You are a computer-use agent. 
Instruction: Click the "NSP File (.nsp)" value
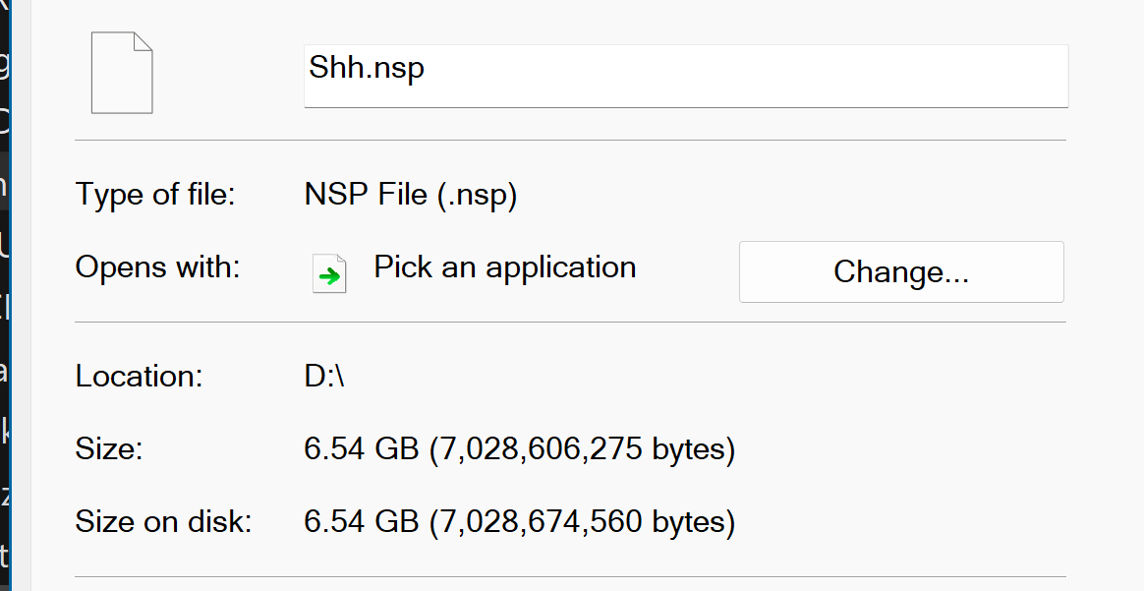tap(411, 195)
